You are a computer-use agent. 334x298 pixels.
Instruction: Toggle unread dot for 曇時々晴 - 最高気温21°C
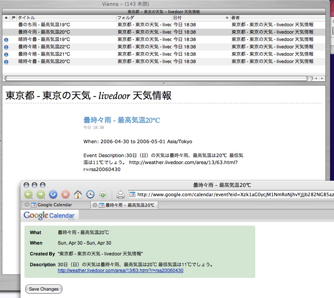[x=6, y=55]
